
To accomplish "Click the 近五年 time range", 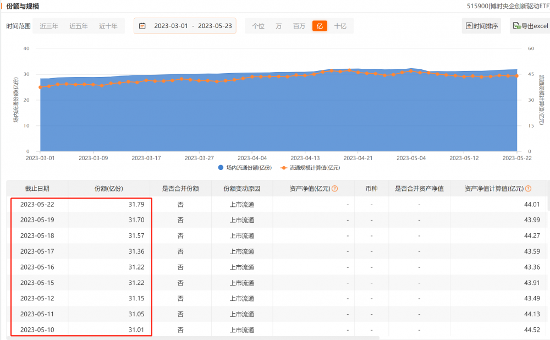I will point(79,26).
